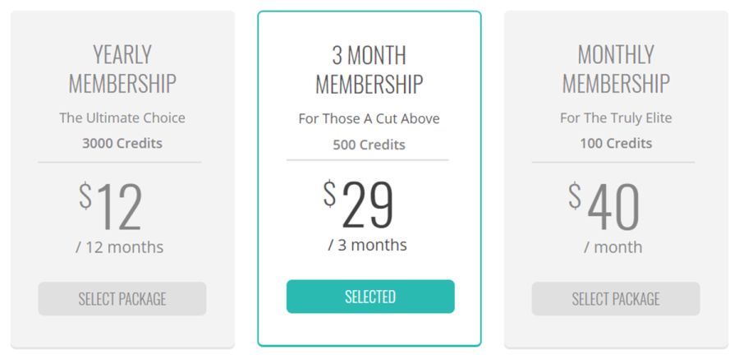
Task: Click the 3 Month Membership heading
Action: tap(369, 71)
